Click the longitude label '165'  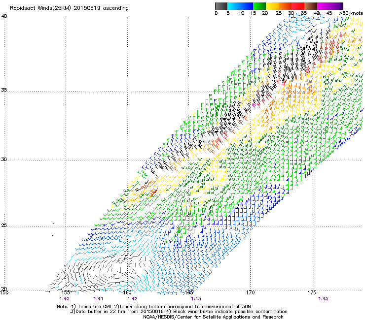[x=189, y=292]
